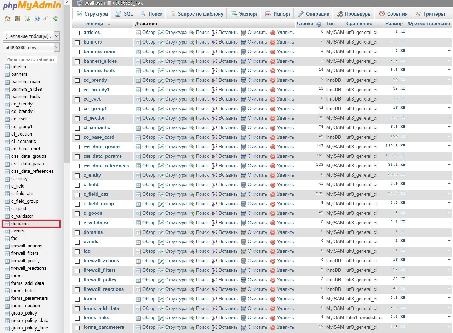Click the Log out door icon
This screenshot has height=333, width=453.
[x=17, y=19]
